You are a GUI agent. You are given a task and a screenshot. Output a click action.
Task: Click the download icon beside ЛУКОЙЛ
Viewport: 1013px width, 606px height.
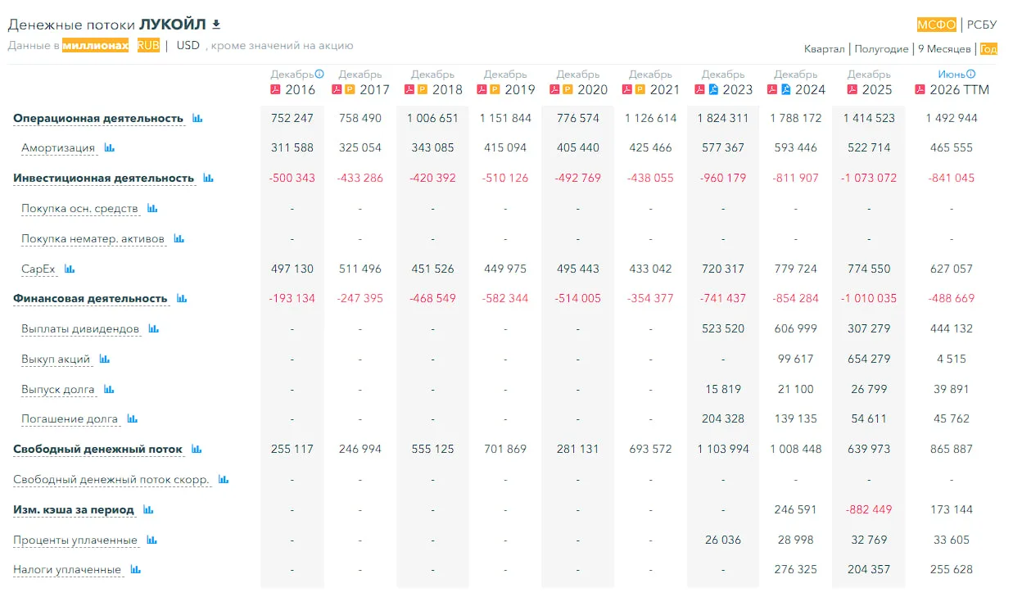point(216,24)
